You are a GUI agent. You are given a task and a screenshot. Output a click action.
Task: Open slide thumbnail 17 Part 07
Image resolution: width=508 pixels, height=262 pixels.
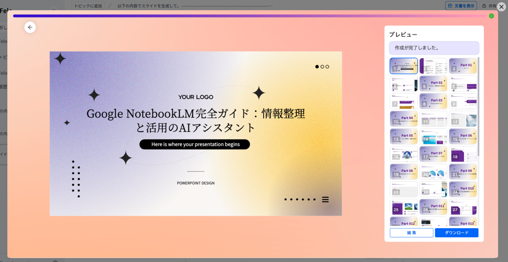coord(433,154)
